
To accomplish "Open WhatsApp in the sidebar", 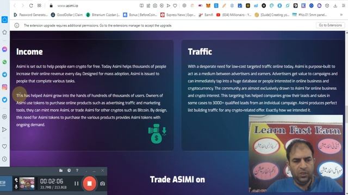I will click(x=4, y=62).
